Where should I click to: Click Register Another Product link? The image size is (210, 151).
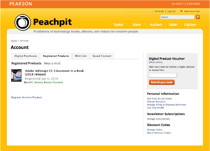[x=26, y=98]
